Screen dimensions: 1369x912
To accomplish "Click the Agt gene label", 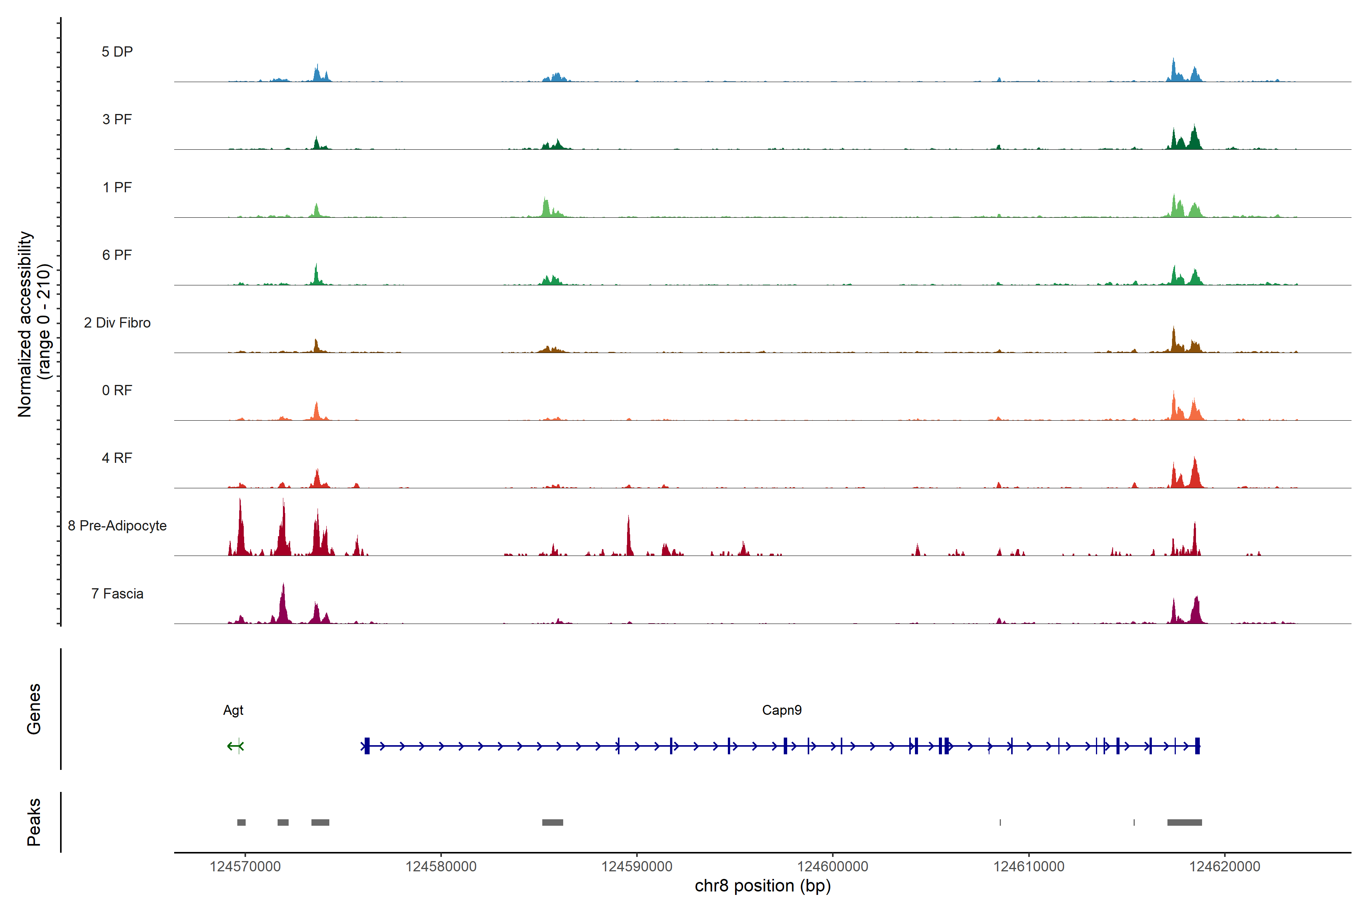I will [x=233, y=710].
